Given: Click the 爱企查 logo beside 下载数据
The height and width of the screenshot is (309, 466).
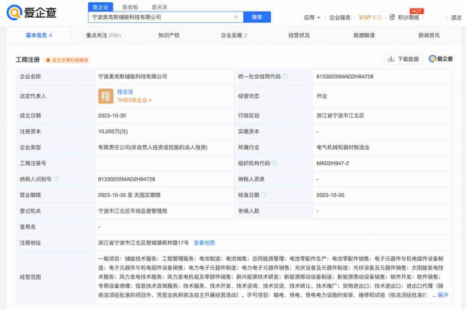Looking at the screenshot, I should point(441,59).
